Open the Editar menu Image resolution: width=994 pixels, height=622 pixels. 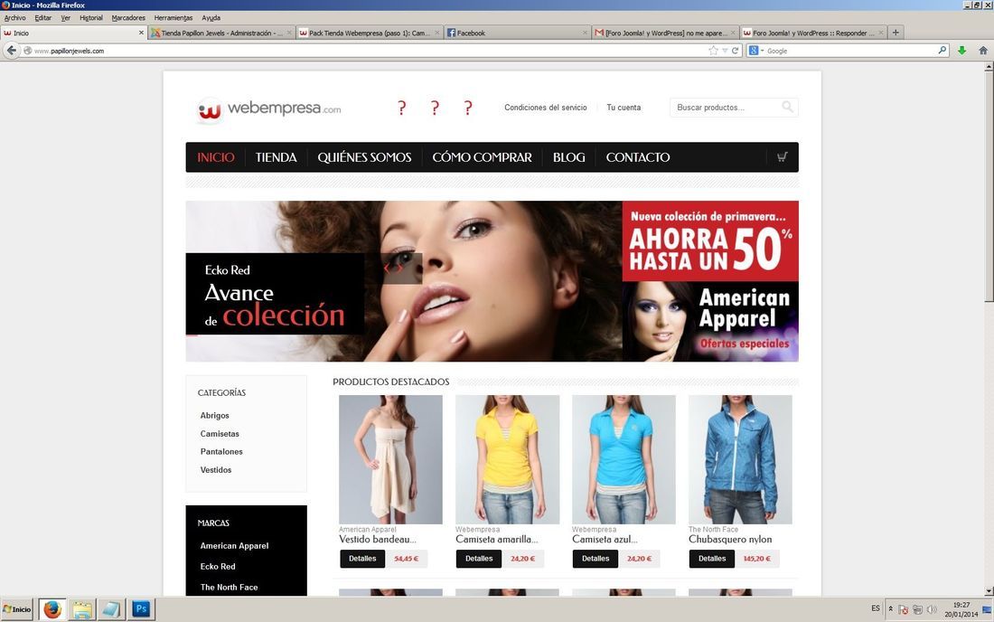pos(43,18)
